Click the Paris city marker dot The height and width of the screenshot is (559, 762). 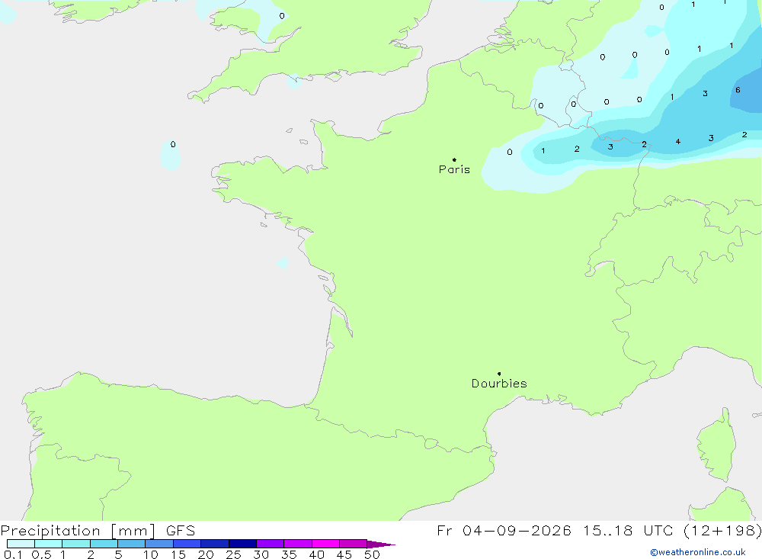(454, 159)
